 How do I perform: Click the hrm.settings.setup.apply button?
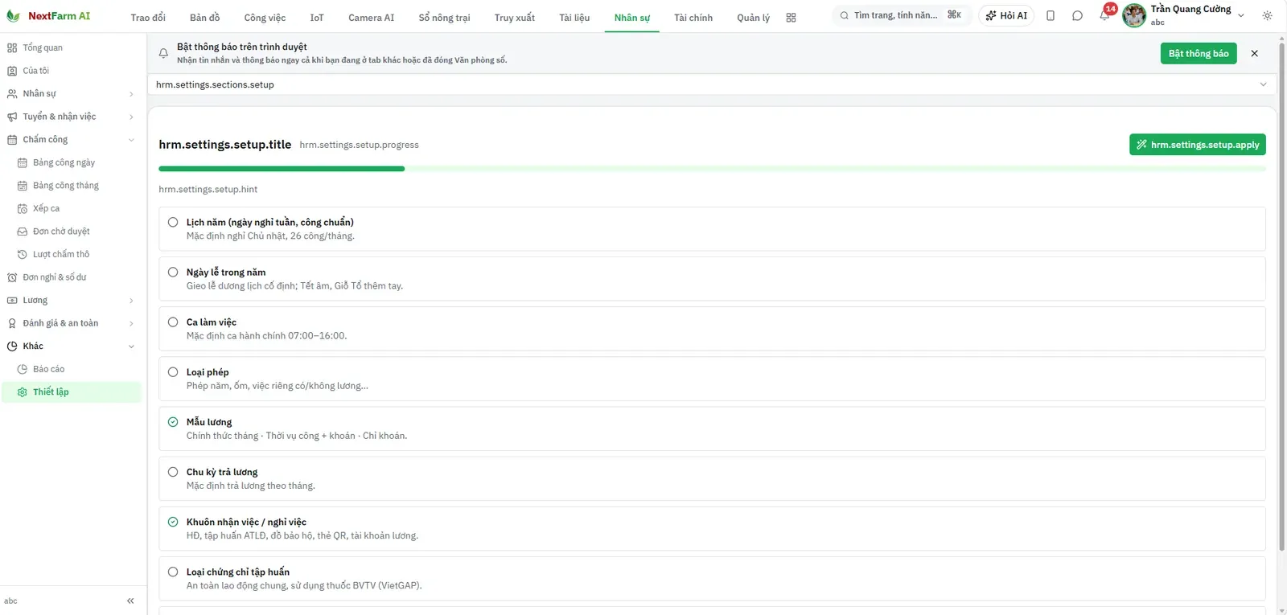point(1198,145)
